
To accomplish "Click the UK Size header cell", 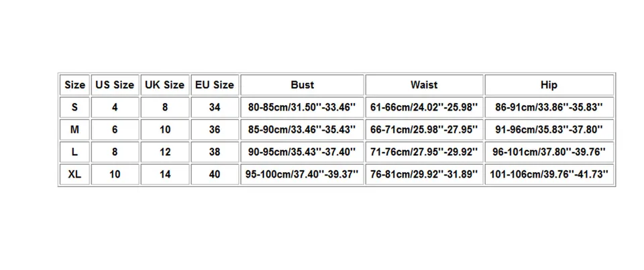I will [x=165, y=85].
